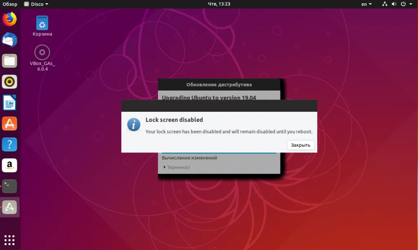
Task: Select the VBox_GAs_6.0.4 disc desktop icon
Action: [42, 58]
